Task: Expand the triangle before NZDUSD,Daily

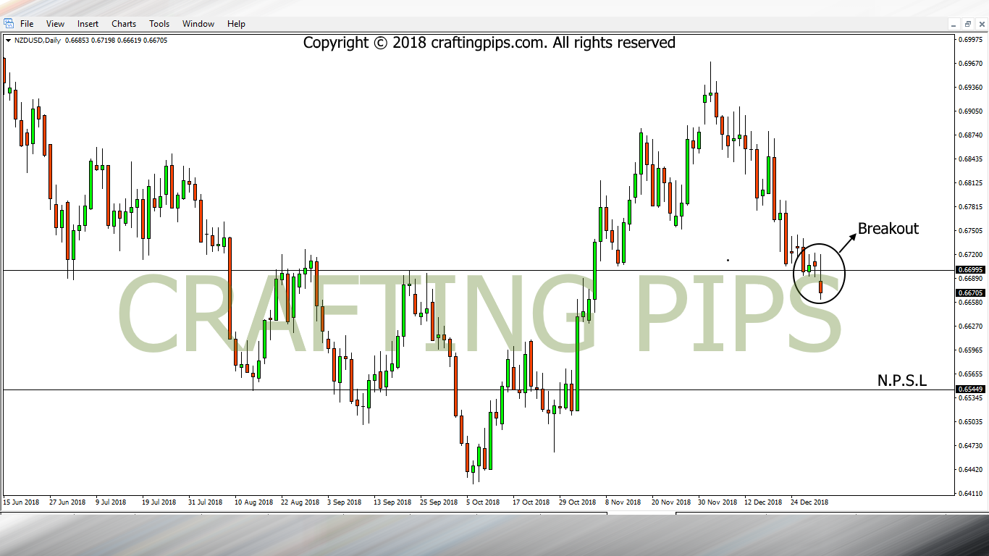Action: (8, 41)
